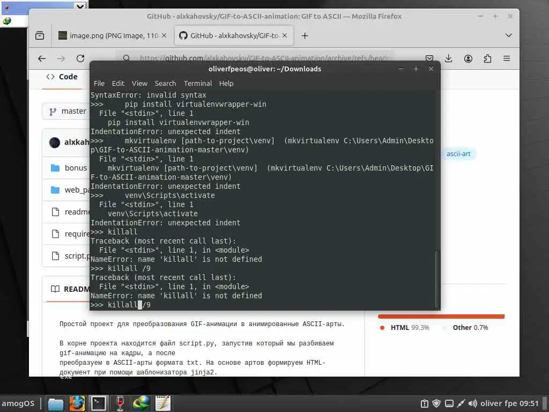Viewport: 549px width, 412px height.
Task: Click the shield tray icon
Action: (436, 403)
